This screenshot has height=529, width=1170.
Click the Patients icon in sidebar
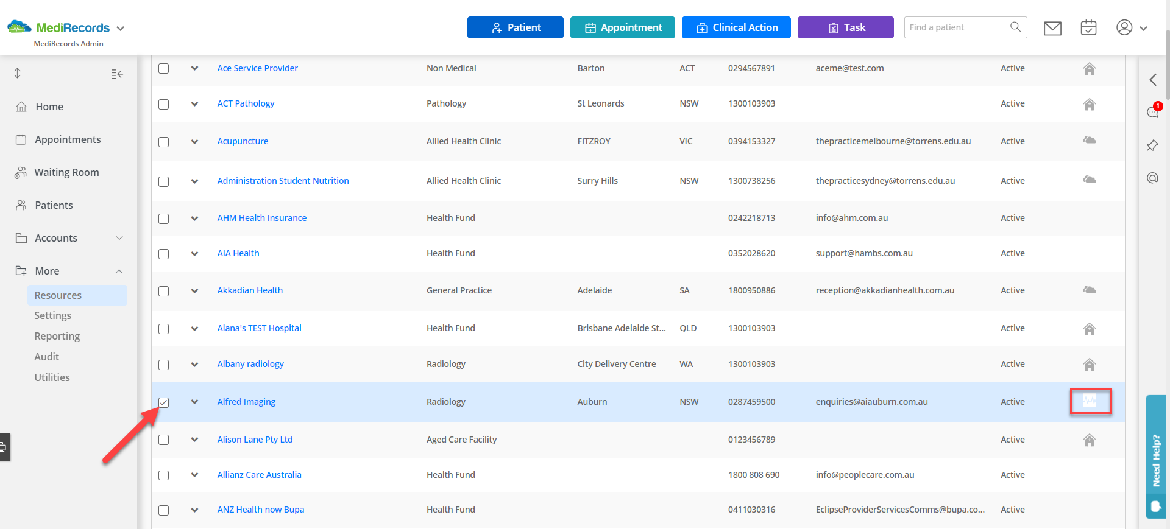coord(21,205)
